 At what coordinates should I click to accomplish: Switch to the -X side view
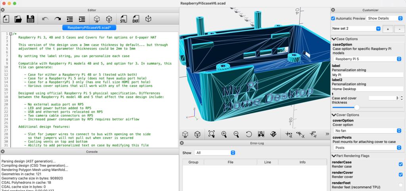(301, 134)
